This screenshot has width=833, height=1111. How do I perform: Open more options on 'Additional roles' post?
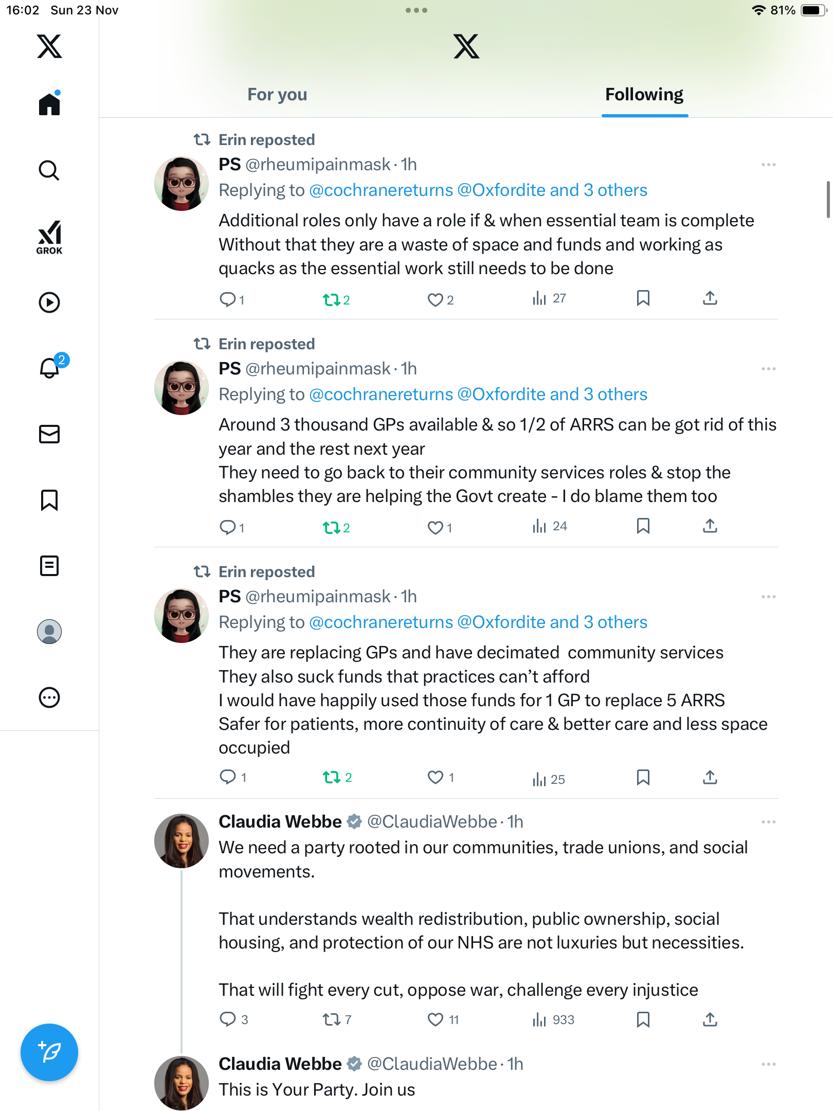click(x=768, y=165)
